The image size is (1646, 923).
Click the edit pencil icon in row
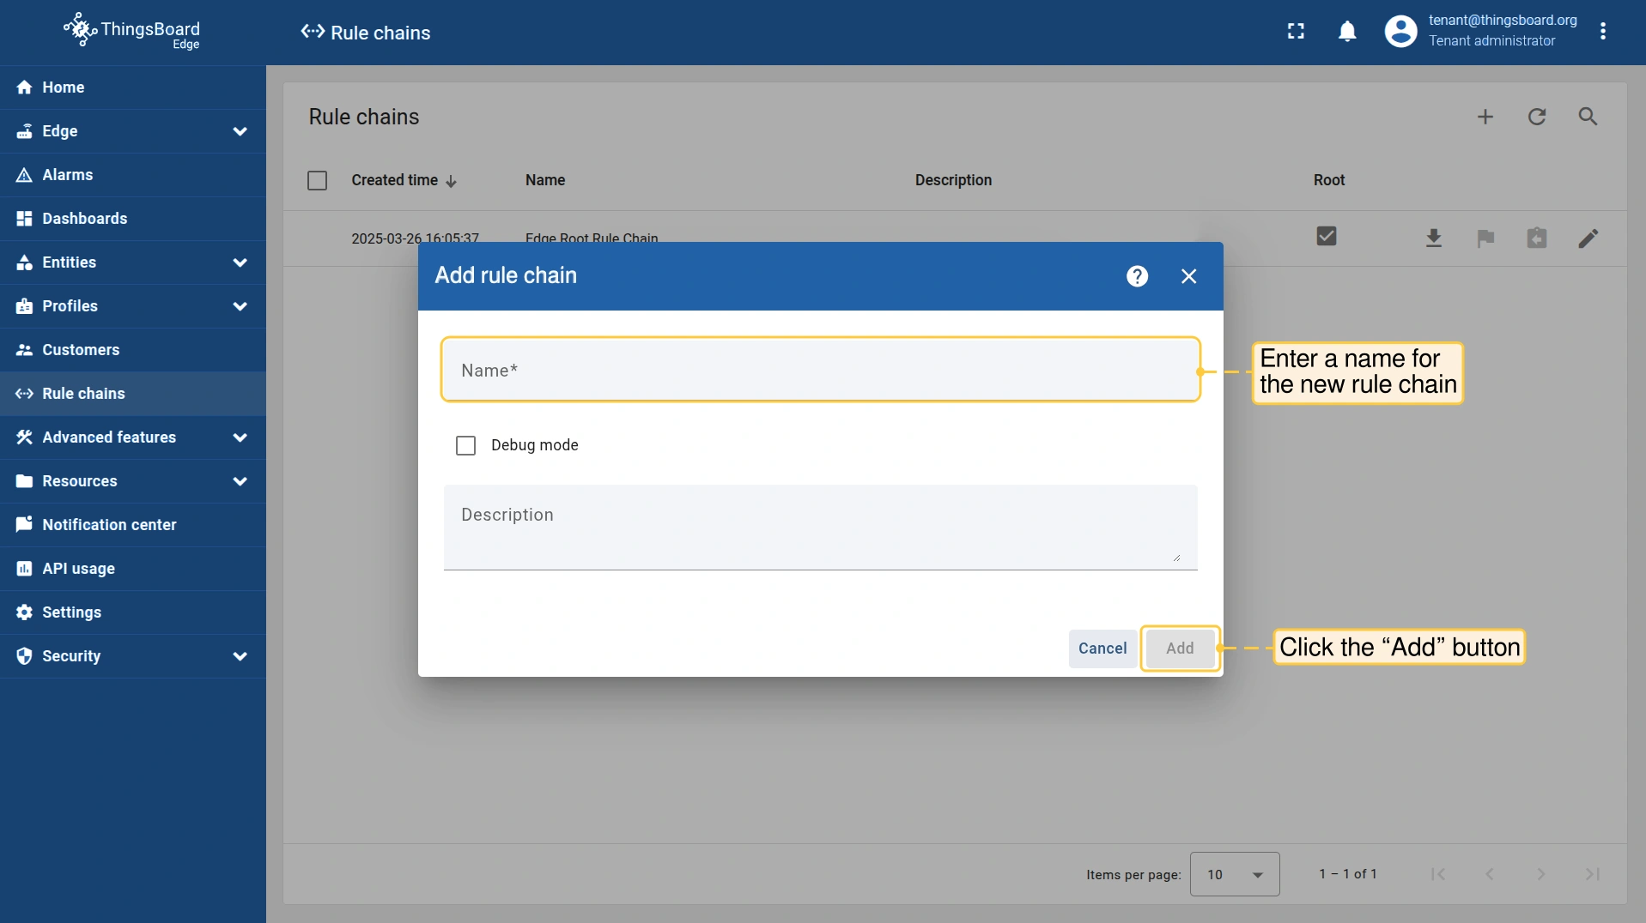[x=1588, y=238]
